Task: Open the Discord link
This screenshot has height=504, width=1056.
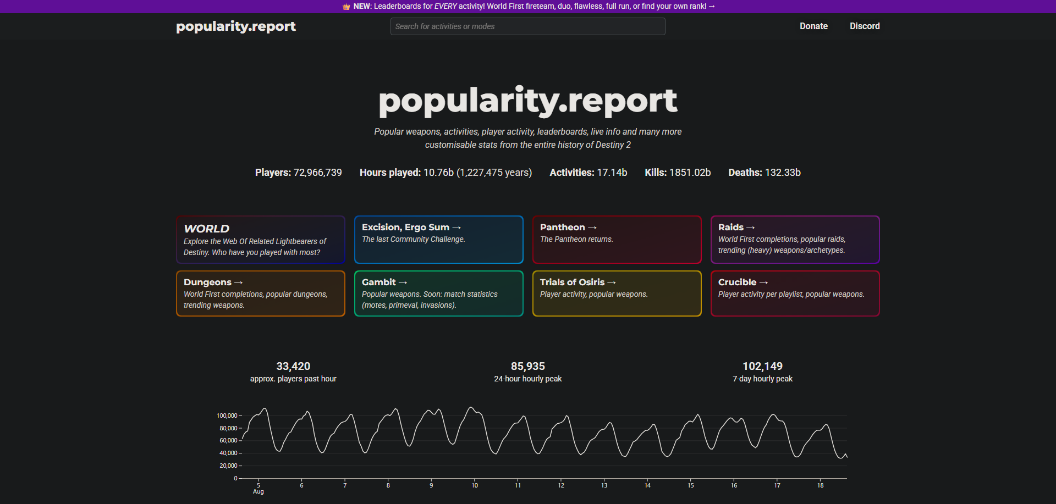Action: coord(865,26)
